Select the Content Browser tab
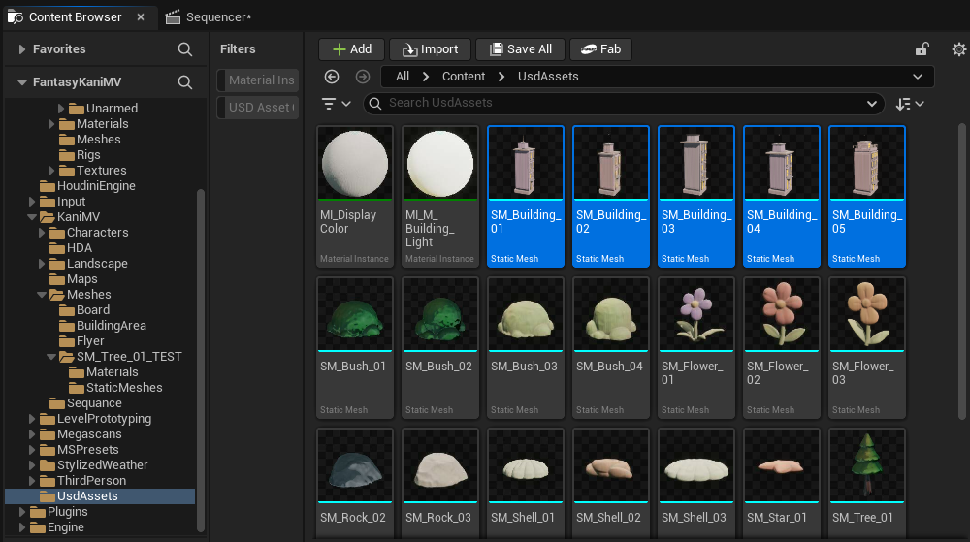This screenshot has width=970, height=542. pyautogui.click(x=76, y=17)
